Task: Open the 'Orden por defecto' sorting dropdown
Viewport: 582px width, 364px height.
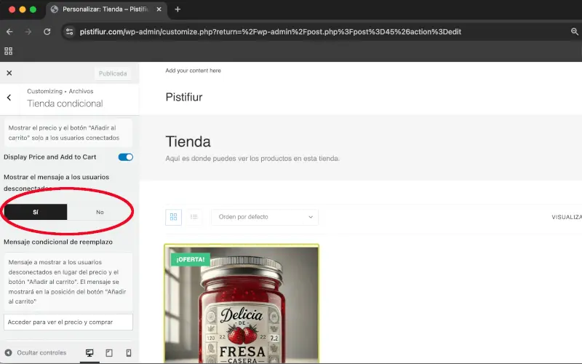Action: pos(265,217)
